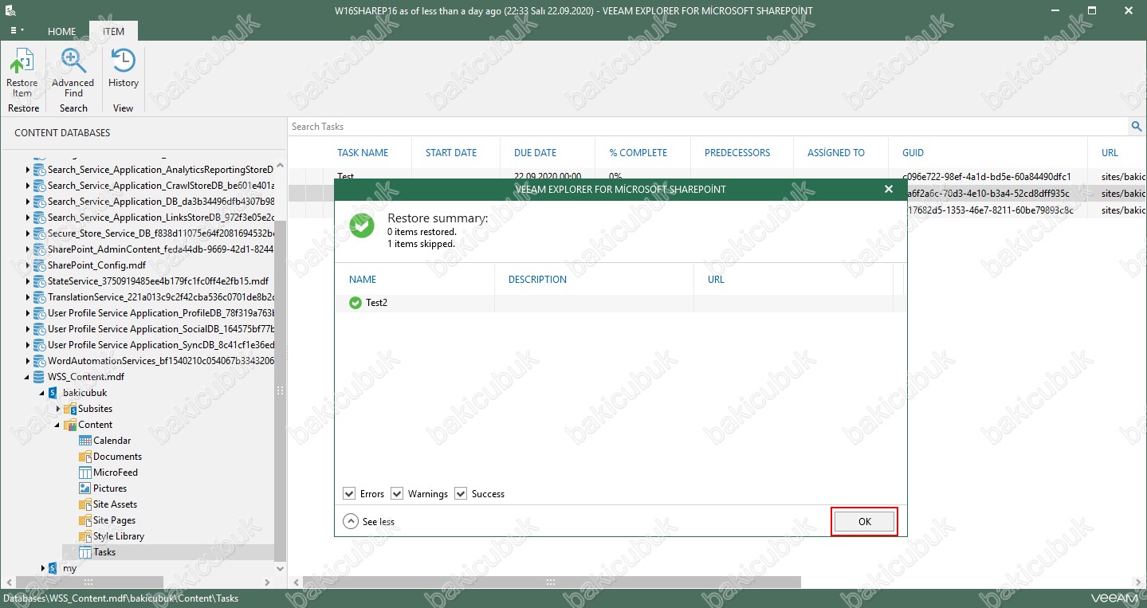Click the green success checkmark icon next to Test2

click(355, 303)
